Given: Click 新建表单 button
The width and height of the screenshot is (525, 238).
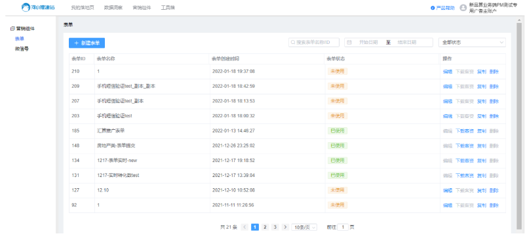Looking at the screenshot, I should click(x=87, y=43).
